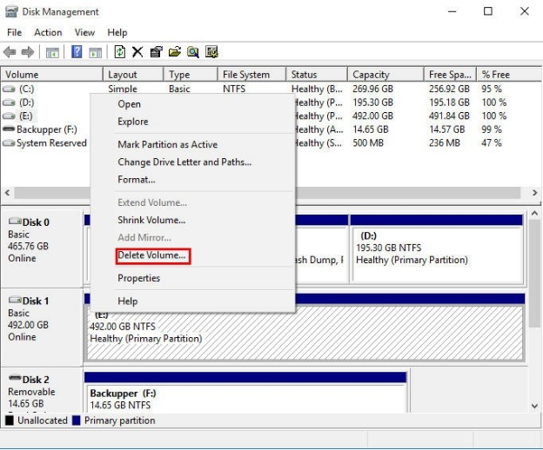Click the up arrow of disk pane scrollbar
Screen dimensions: 543x450
(x=534, y=213)
